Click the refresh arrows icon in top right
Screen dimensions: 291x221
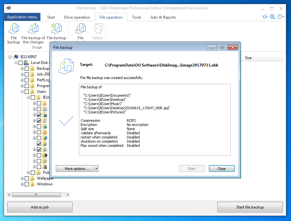(265, 17)
